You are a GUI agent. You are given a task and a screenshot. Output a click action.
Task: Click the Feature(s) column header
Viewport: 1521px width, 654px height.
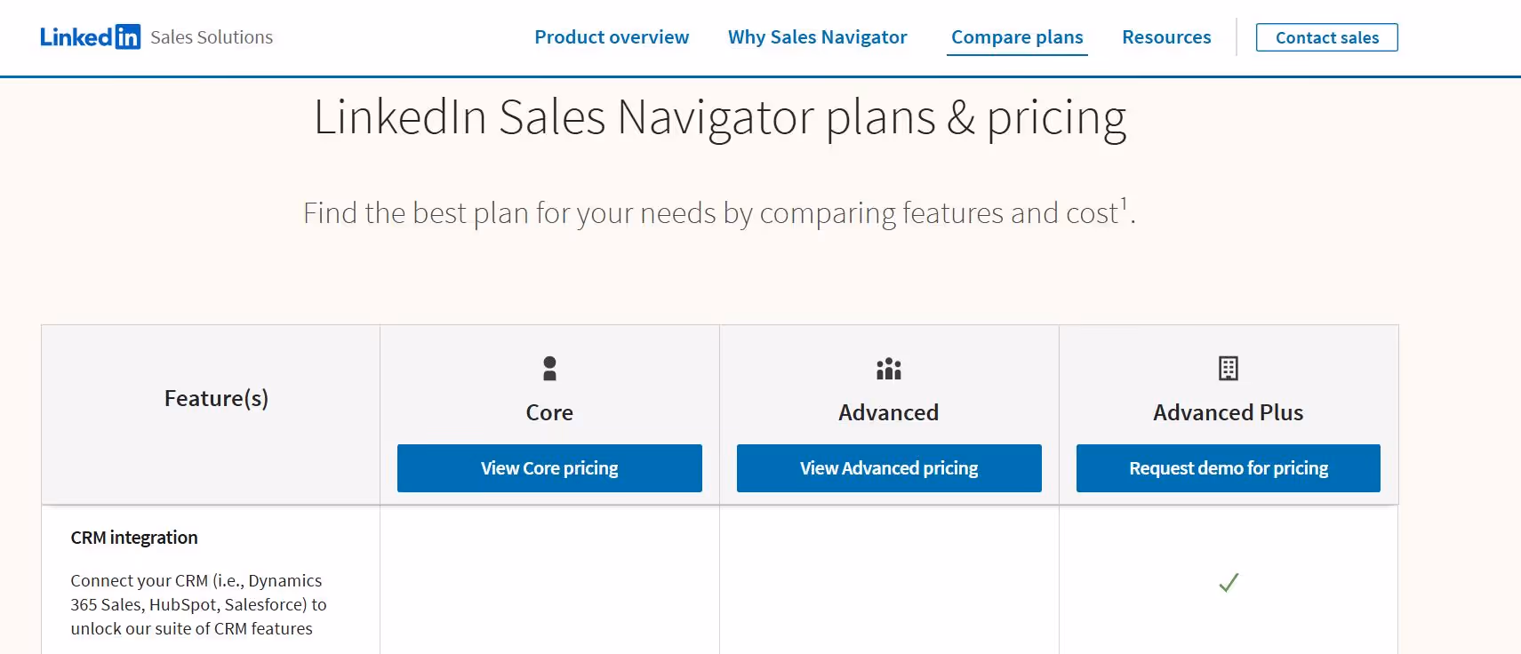(215, 398)
